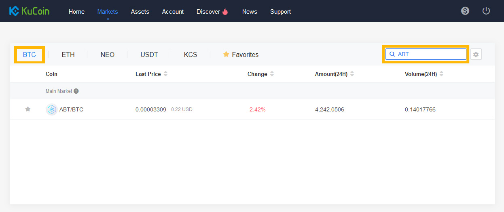Click the search magnifier icon
Screen dimensions: 504x212
coord(392,54)
